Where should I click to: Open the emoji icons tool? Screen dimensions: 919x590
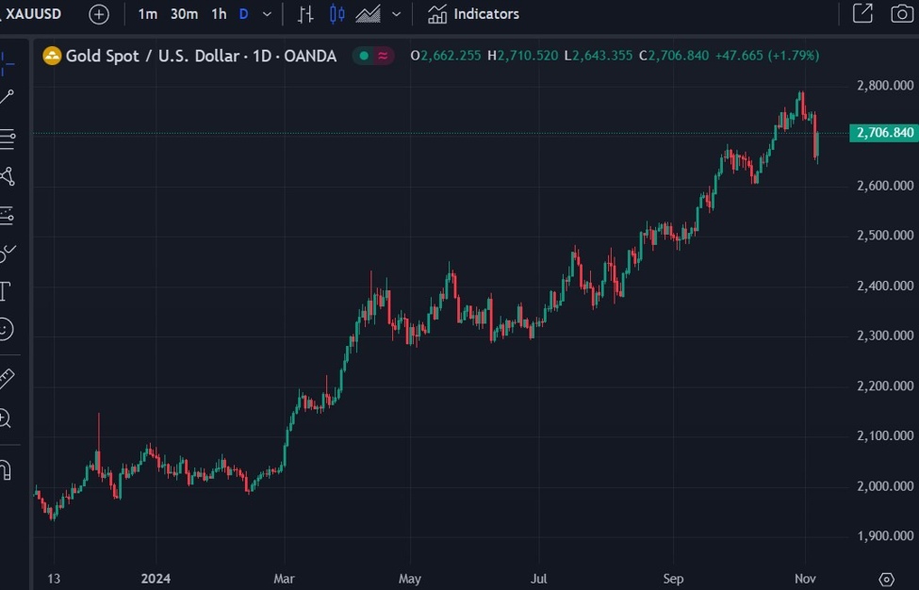click(6, 329)
